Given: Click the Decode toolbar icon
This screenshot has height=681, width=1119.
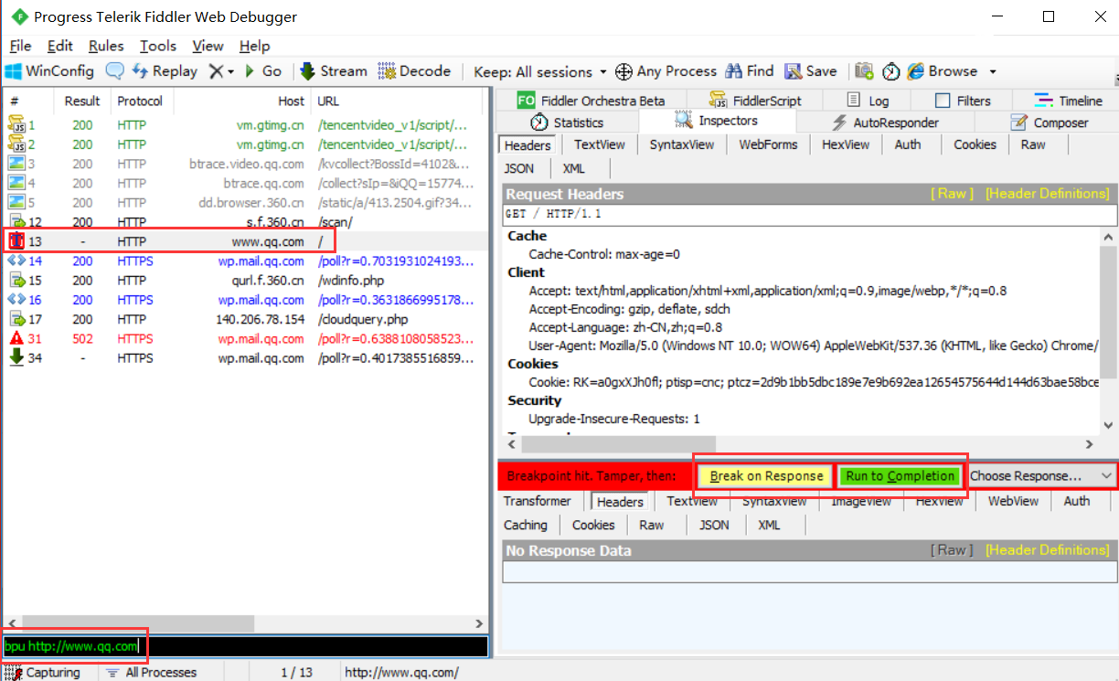Looking at the screenshot, I should tap(387, 71).
